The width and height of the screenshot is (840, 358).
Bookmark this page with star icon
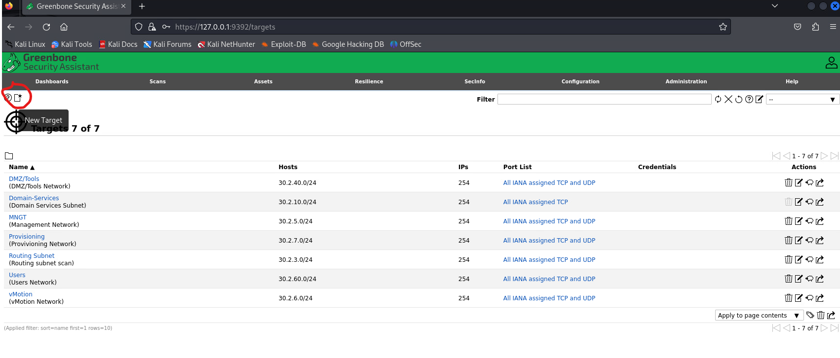(723, 27)
